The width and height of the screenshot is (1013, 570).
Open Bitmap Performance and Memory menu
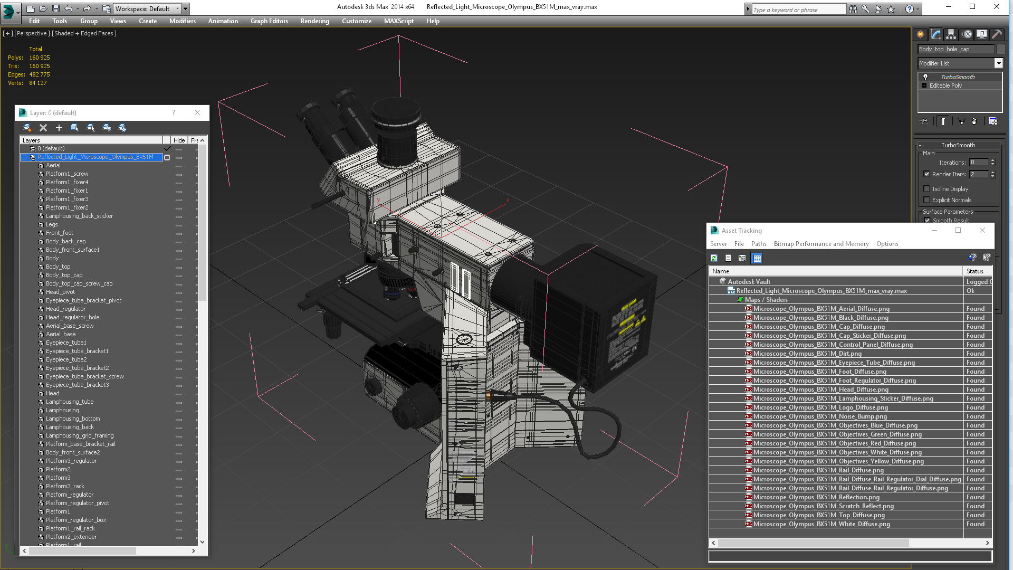coord(821,244)
